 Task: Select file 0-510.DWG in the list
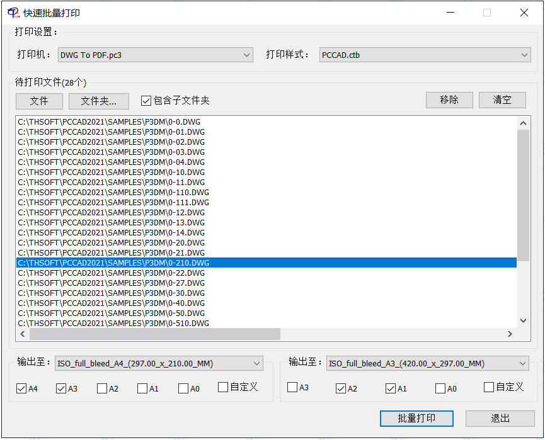[x=113, y=323]
